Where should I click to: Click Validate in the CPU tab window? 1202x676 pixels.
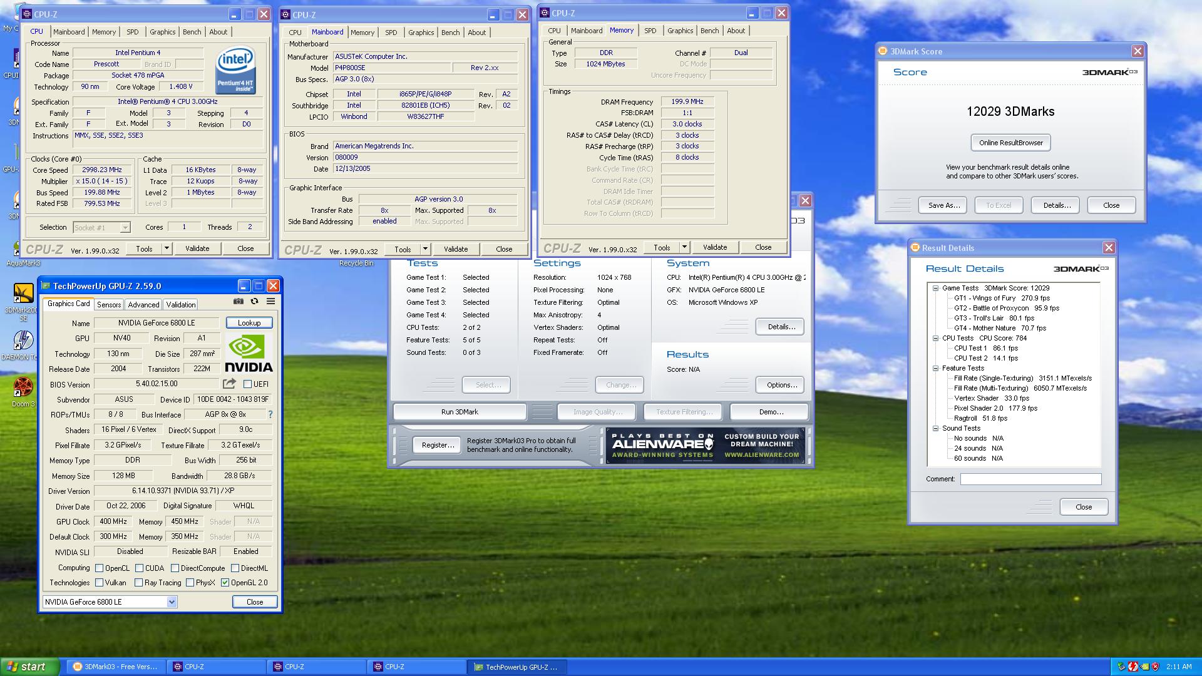(x=197, y=248)
